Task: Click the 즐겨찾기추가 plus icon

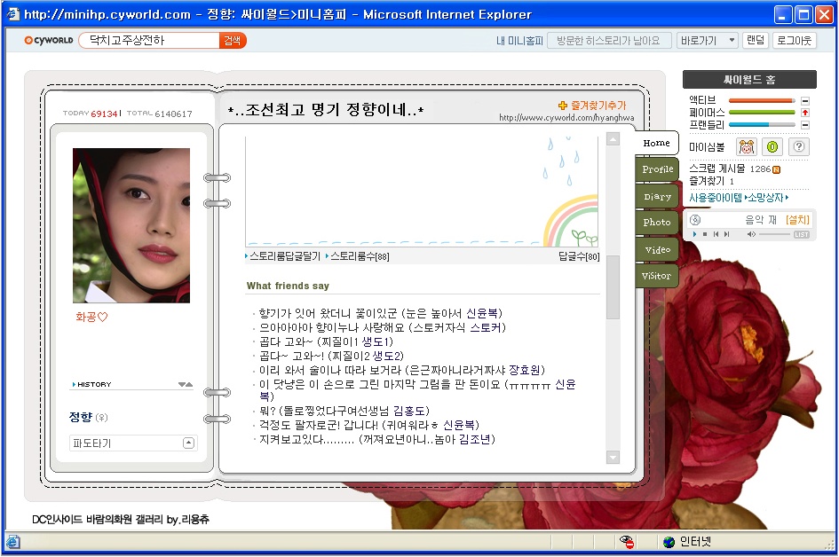Action: click(562, 106)
